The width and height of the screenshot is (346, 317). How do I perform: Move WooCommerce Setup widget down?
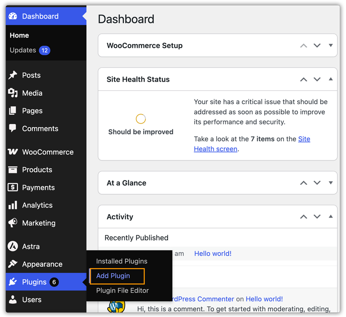pyautogui.click(x=317, y=45)
